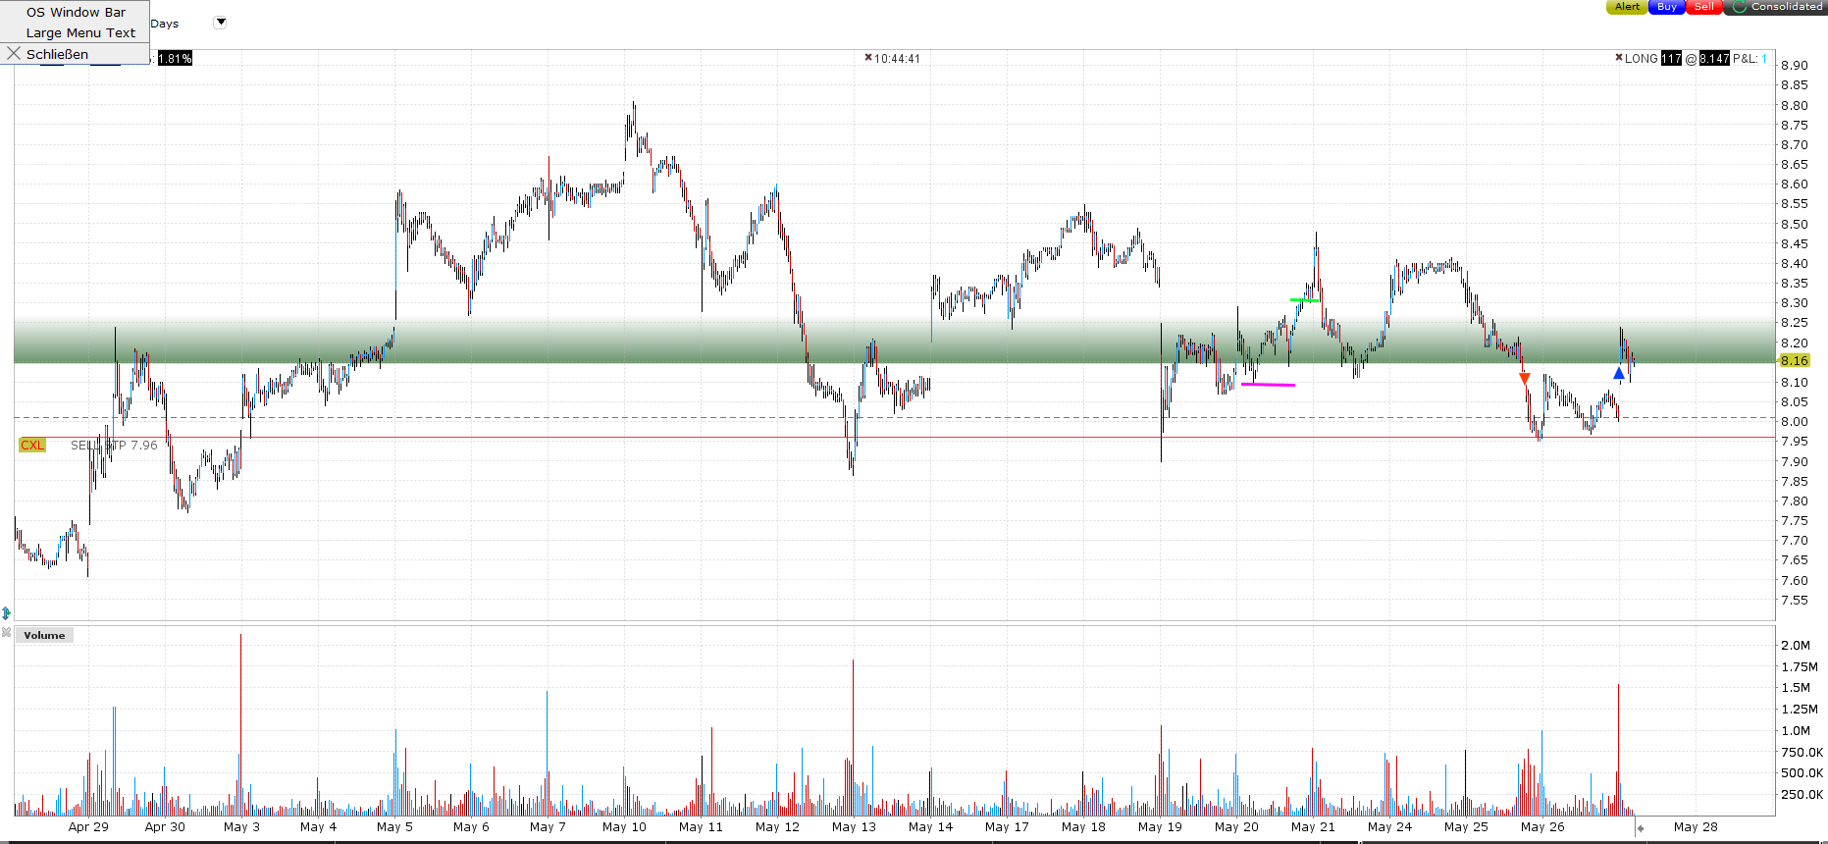
Task: Click position quantity 117 field
Action: [1671, 59]
